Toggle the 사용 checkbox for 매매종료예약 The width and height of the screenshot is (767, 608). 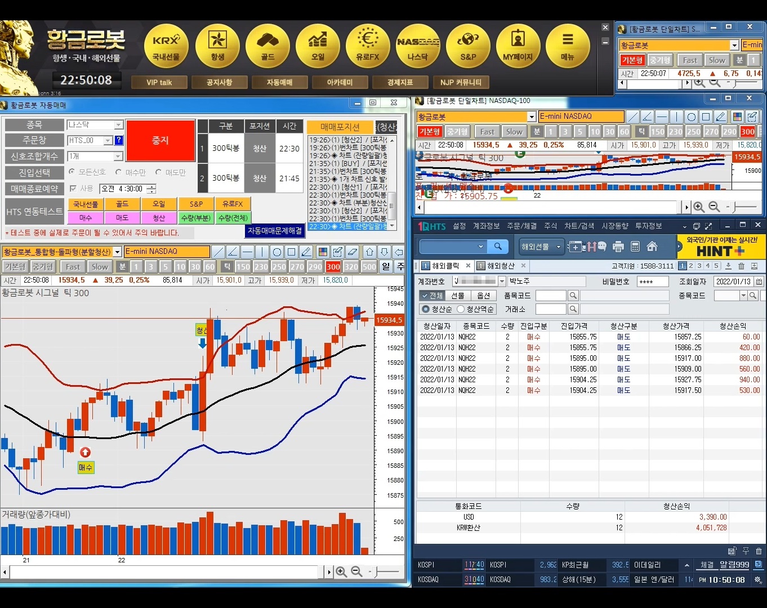click(73, 189)
